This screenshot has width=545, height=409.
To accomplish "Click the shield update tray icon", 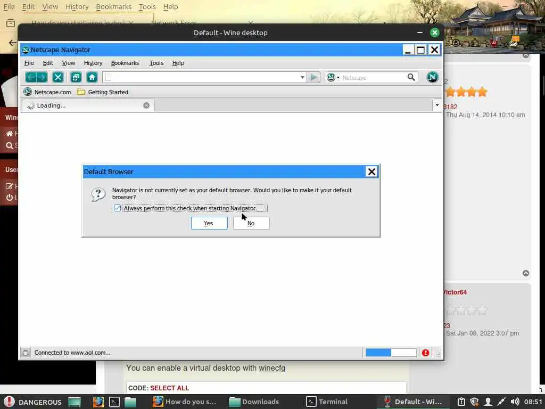I will (474, 402).
